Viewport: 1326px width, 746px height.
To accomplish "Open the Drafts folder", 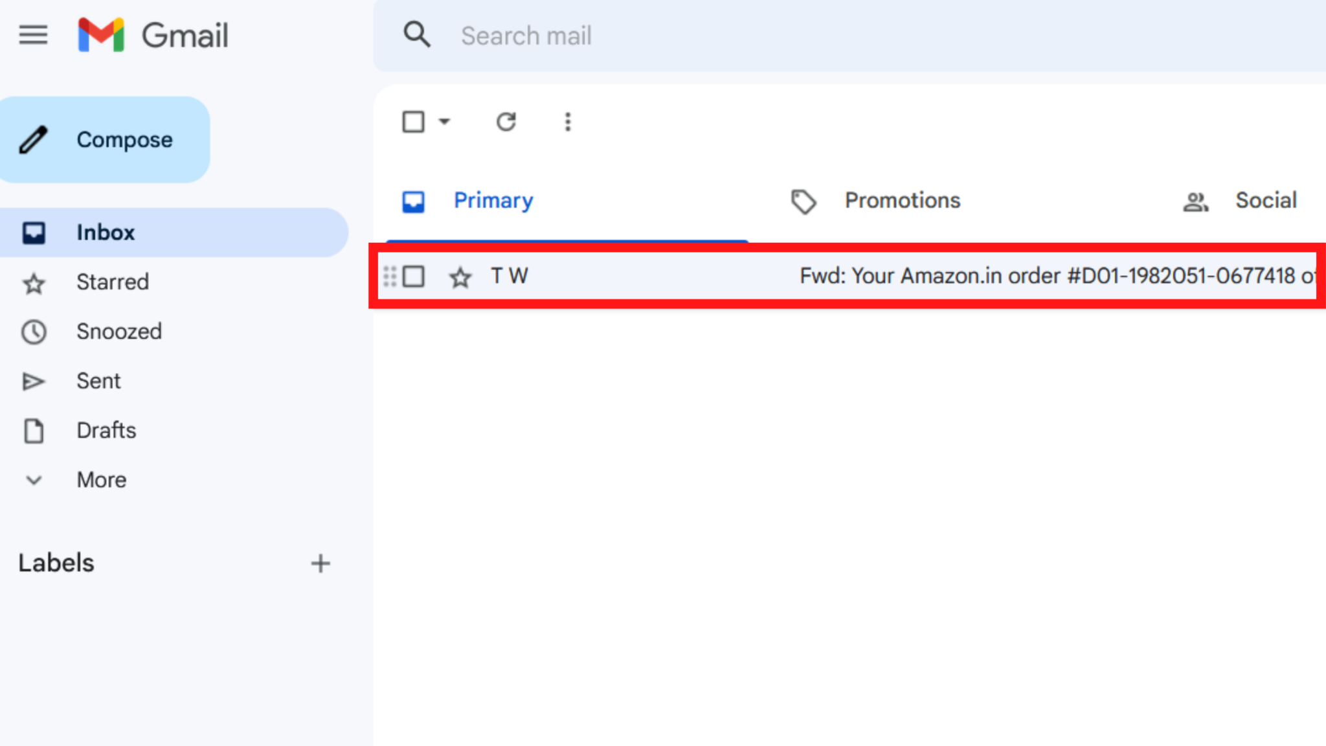I will point(106,430).
